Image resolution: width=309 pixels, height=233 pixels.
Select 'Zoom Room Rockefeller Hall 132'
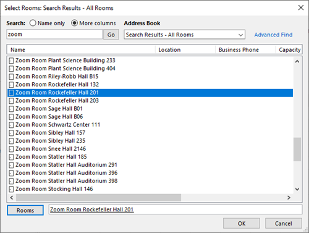(57, 85)
